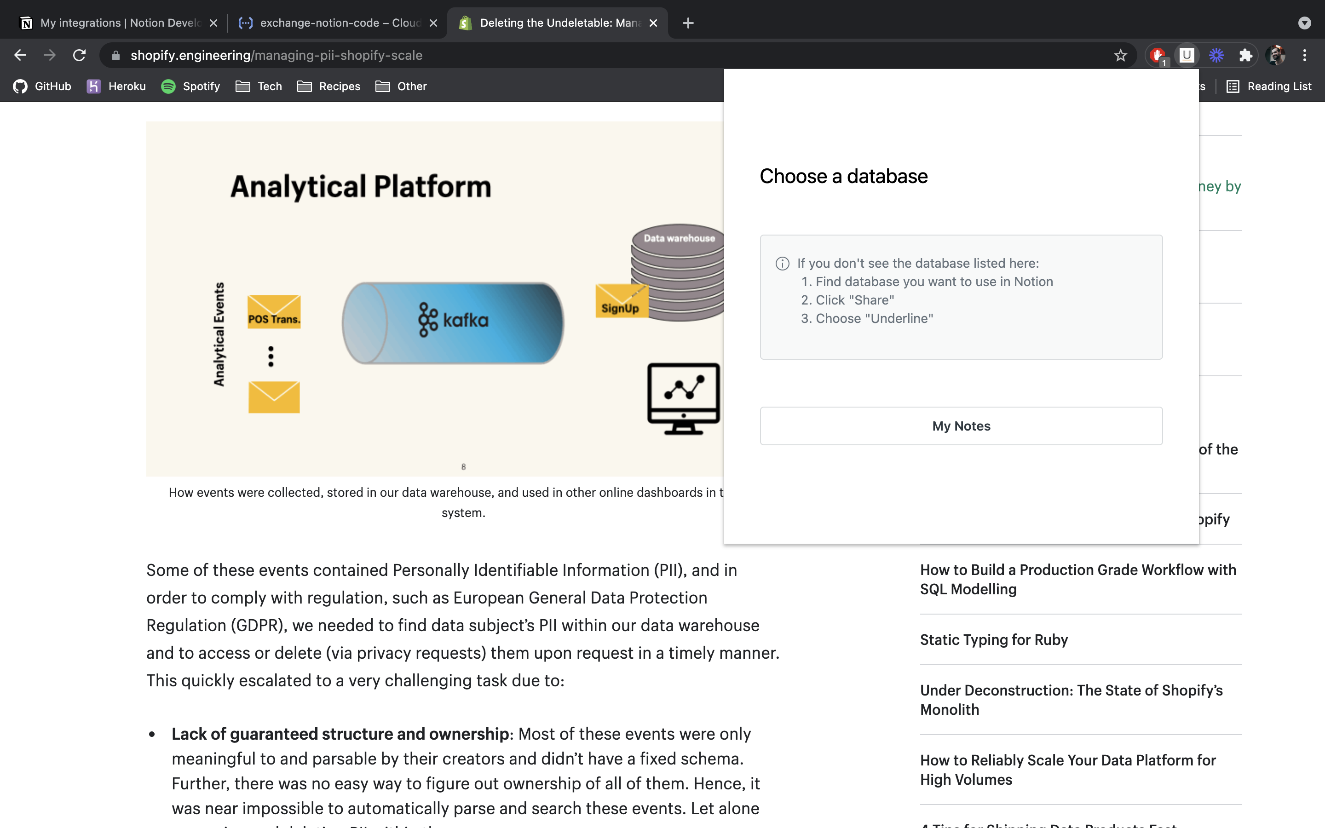Screen dimensions: 1325x828
Task: Open the Heroku bookmark
Action: click(116, 86)
